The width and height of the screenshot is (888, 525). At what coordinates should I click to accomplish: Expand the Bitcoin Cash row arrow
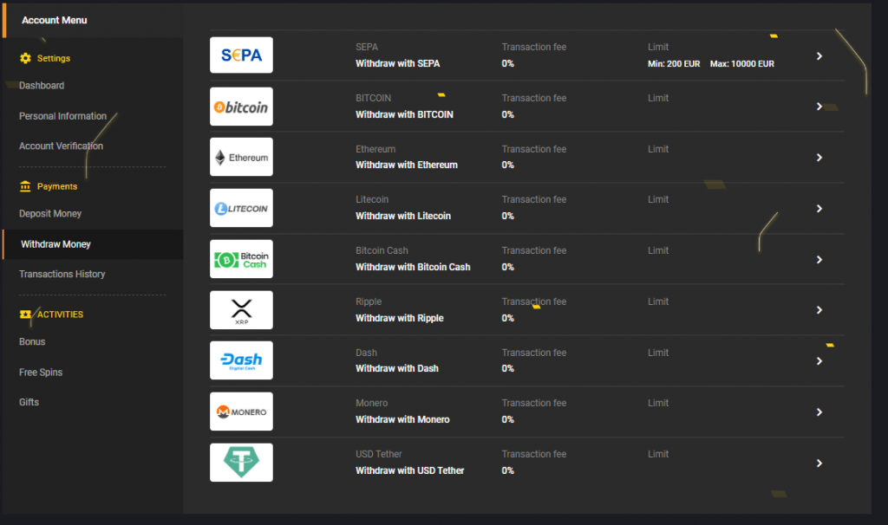click(x=819, y=259)
